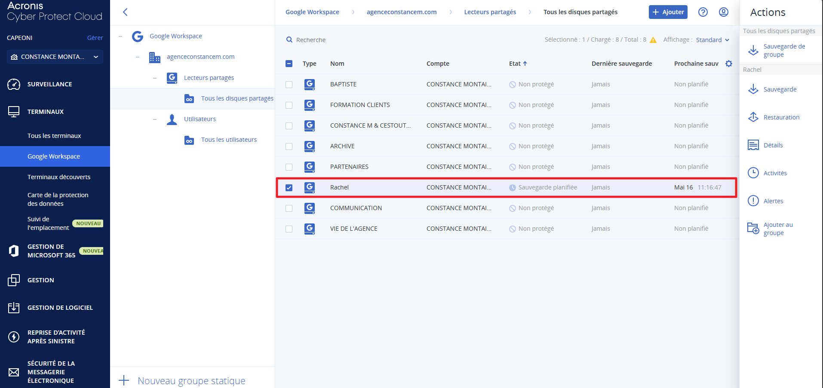Open Carte de la protection des données

tap(58, 199)
